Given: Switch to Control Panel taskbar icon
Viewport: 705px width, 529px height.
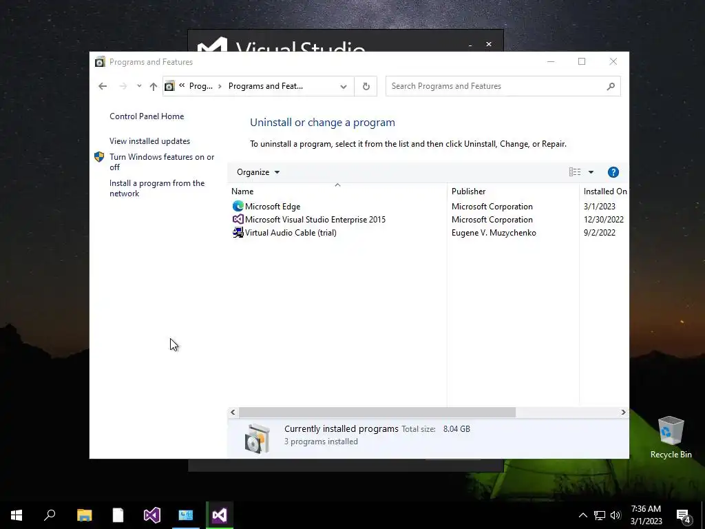Looking at the screenshot, I should (186, 515).
